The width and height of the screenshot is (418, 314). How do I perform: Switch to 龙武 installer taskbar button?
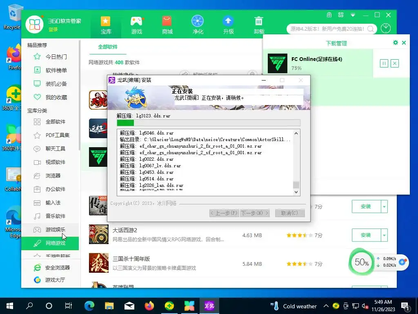pos(209,306)
